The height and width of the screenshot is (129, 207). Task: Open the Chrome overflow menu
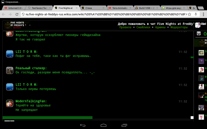[x=203, y=14]
